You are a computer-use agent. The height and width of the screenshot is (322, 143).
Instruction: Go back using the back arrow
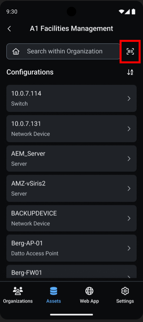[9, 29]
